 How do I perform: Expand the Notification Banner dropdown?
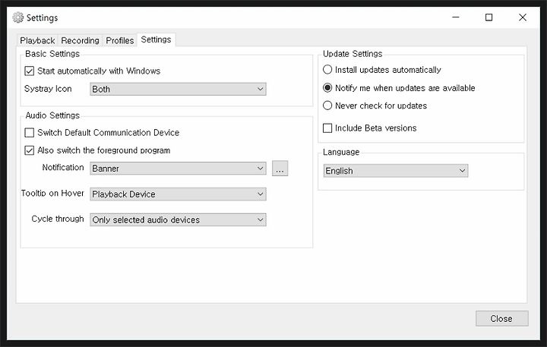click(x=178, y=168)
